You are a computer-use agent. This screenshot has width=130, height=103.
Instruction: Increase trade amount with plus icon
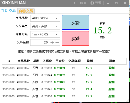(52, 42)
